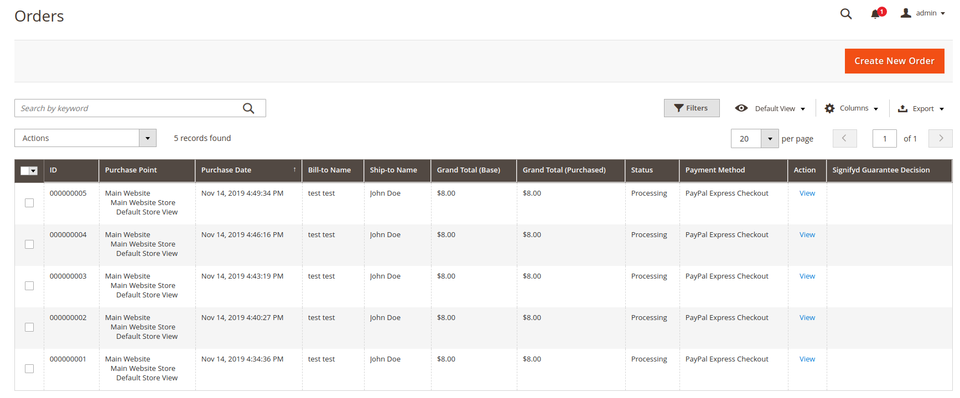Click the Export upload icon
This screenshot has width=960, height=398.
click(902, 108)
